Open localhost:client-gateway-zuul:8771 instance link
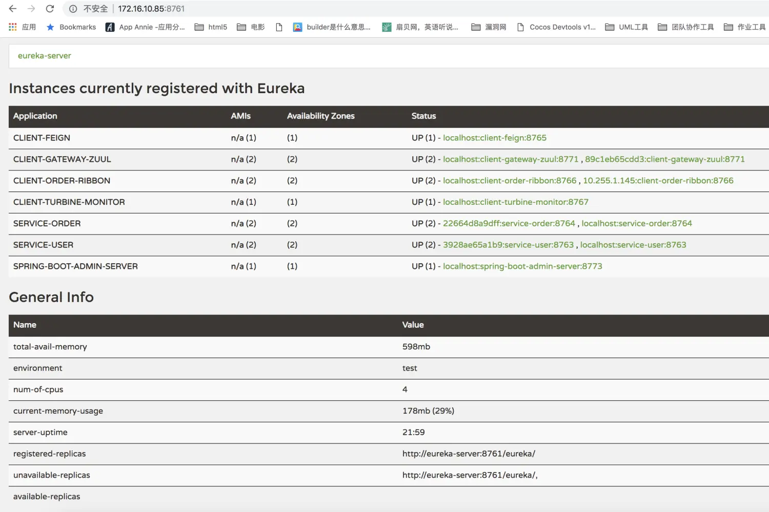The image size is (769, 512). (x=511, y=159)
